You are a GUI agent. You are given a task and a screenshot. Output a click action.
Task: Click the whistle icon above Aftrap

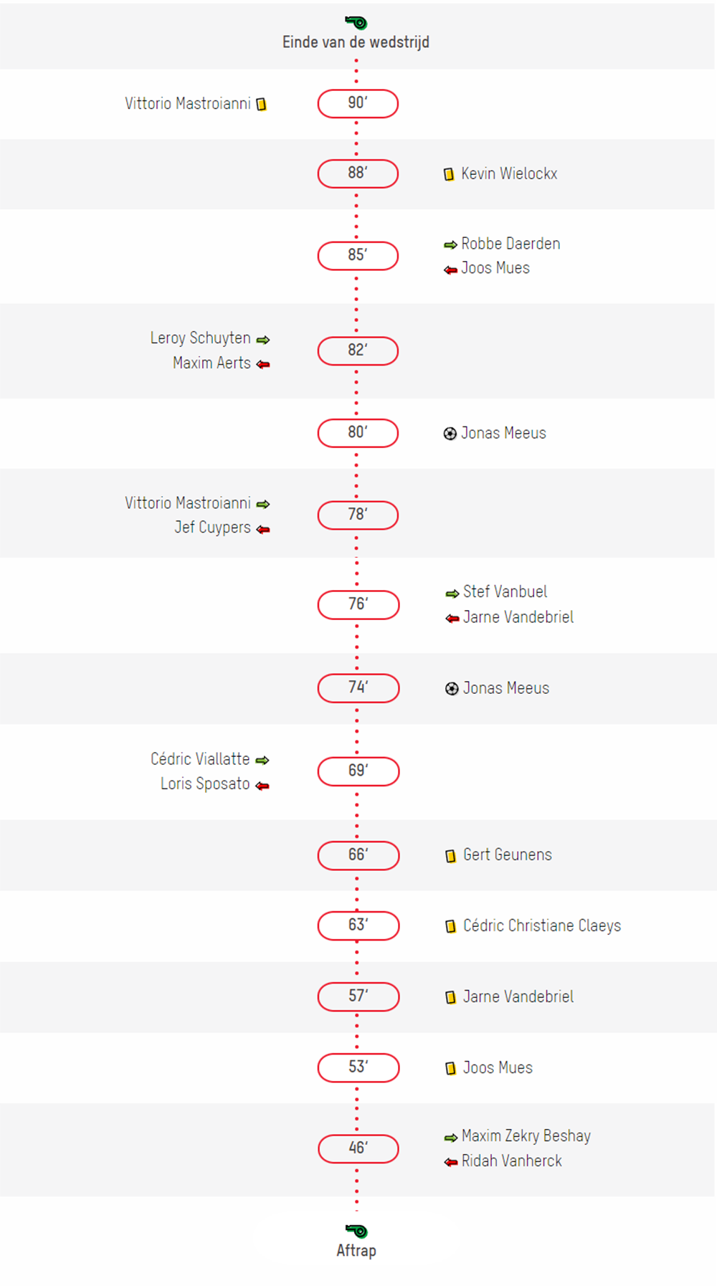click(x=356, y=1231)
